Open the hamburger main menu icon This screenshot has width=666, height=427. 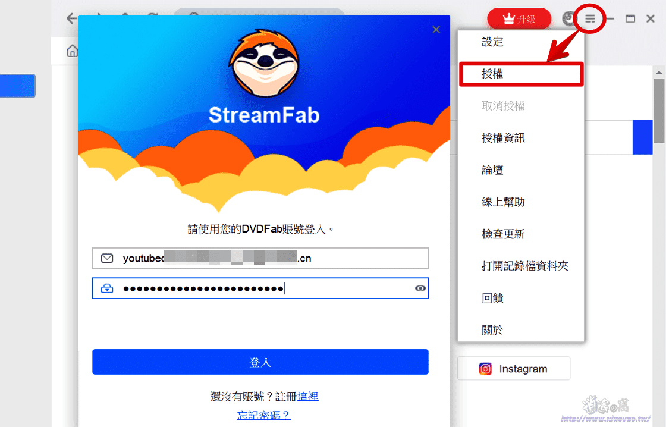[589, 18]
